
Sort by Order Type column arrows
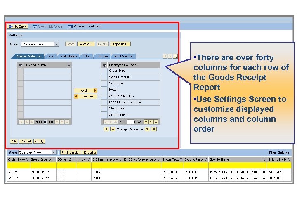[x=27, y=159]
